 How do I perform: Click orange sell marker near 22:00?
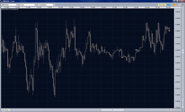(x=122, y=57)
